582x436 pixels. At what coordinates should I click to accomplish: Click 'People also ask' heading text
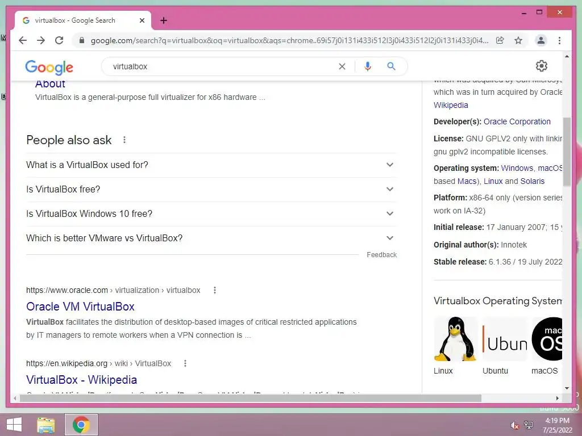tap(69, 140)
